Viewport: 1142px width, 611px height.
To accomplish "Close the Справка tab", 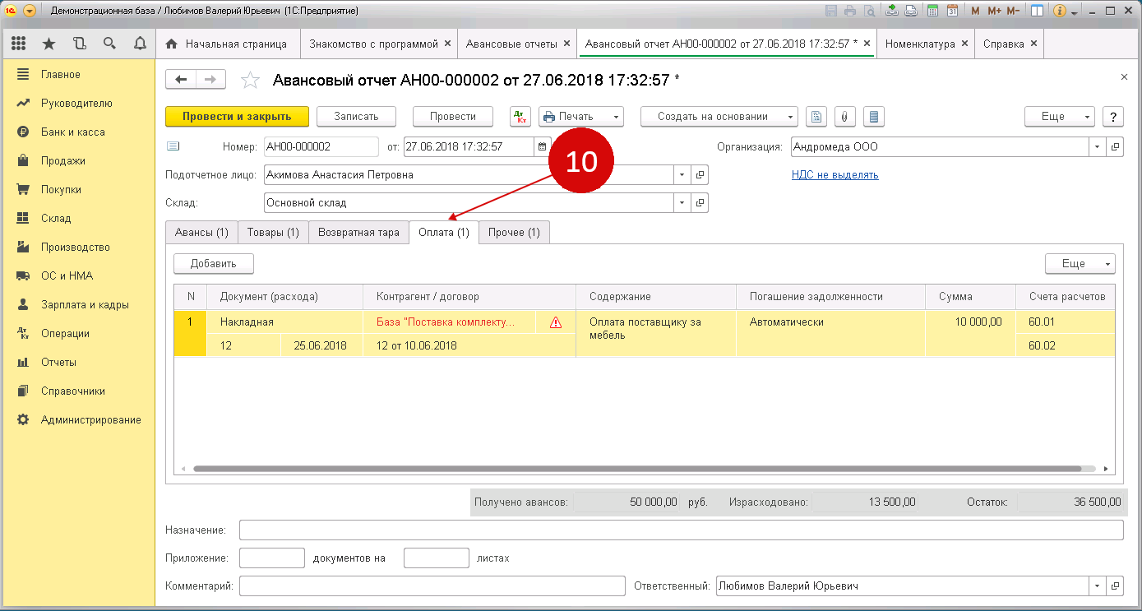I will point(1033,44).
